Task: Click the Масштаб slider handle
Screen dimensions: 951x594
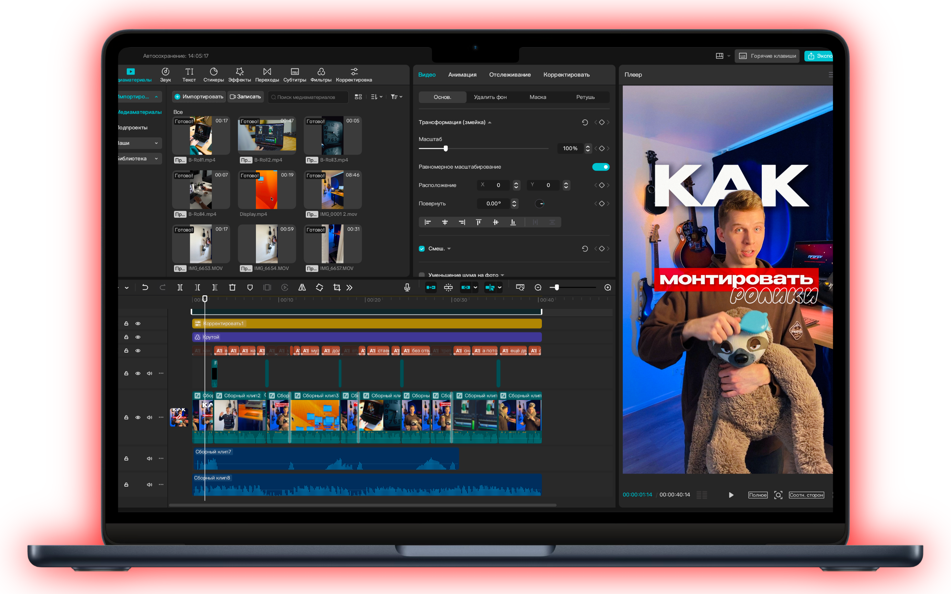Action: point(446,148)
